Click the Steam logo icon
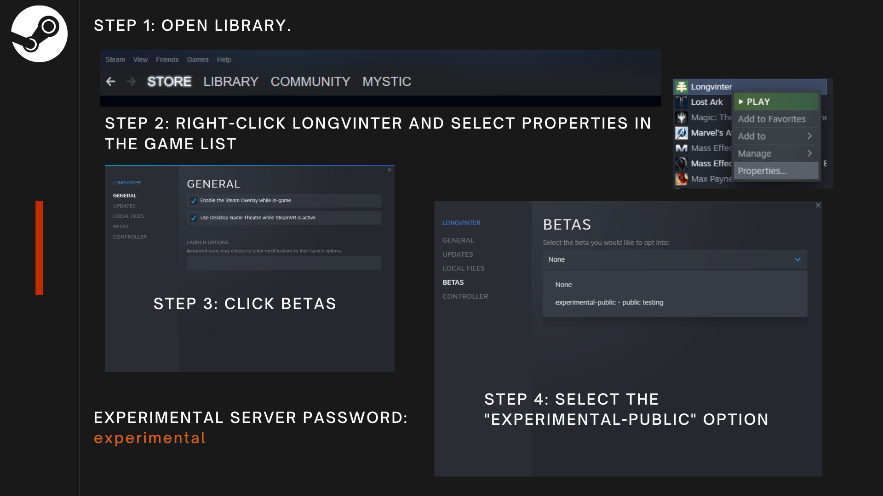Image resolution: width=883 pixels, height=496 pixels. pyautogui.click(x=39, y=34)
